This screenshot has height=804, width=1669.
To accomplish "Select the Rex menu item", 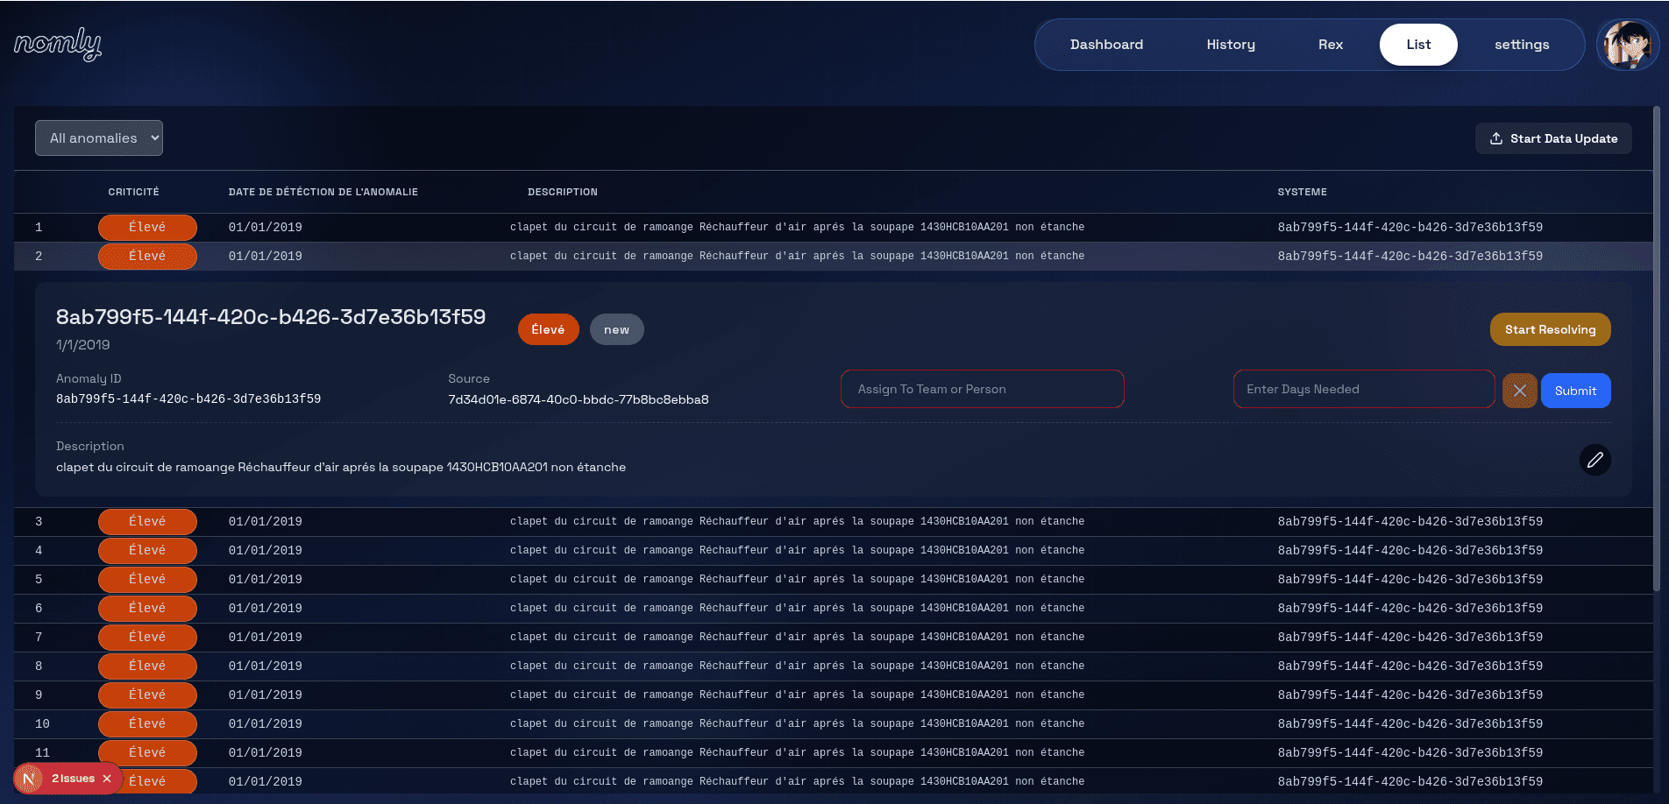I will pos(1330,44).
